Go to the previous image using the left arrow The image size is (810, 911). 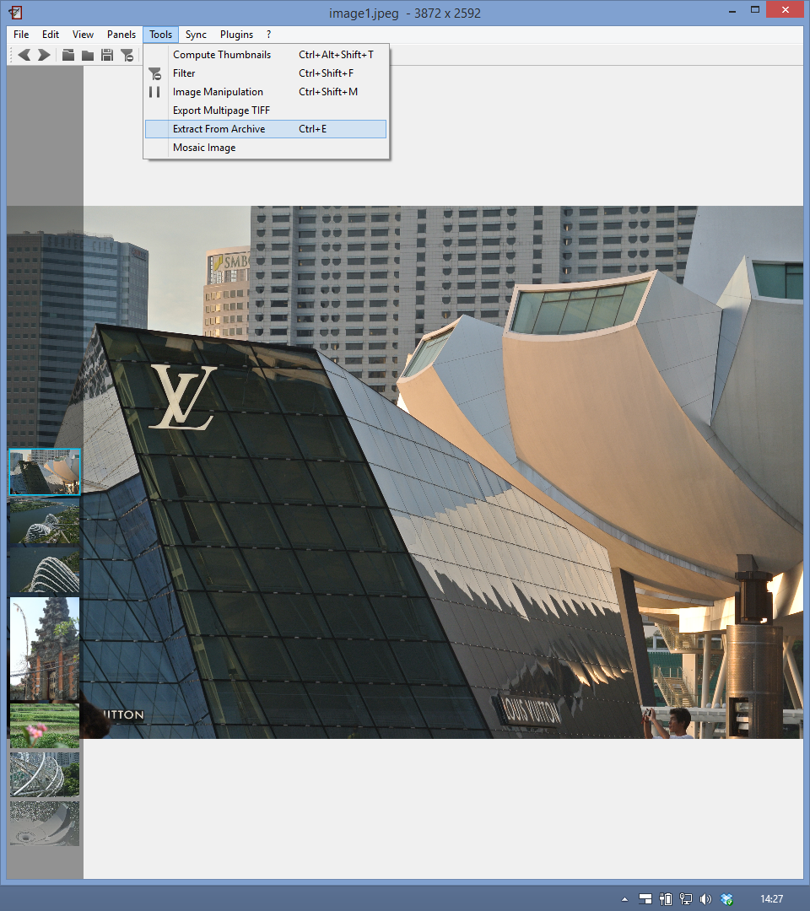click(x=24, y=55)
